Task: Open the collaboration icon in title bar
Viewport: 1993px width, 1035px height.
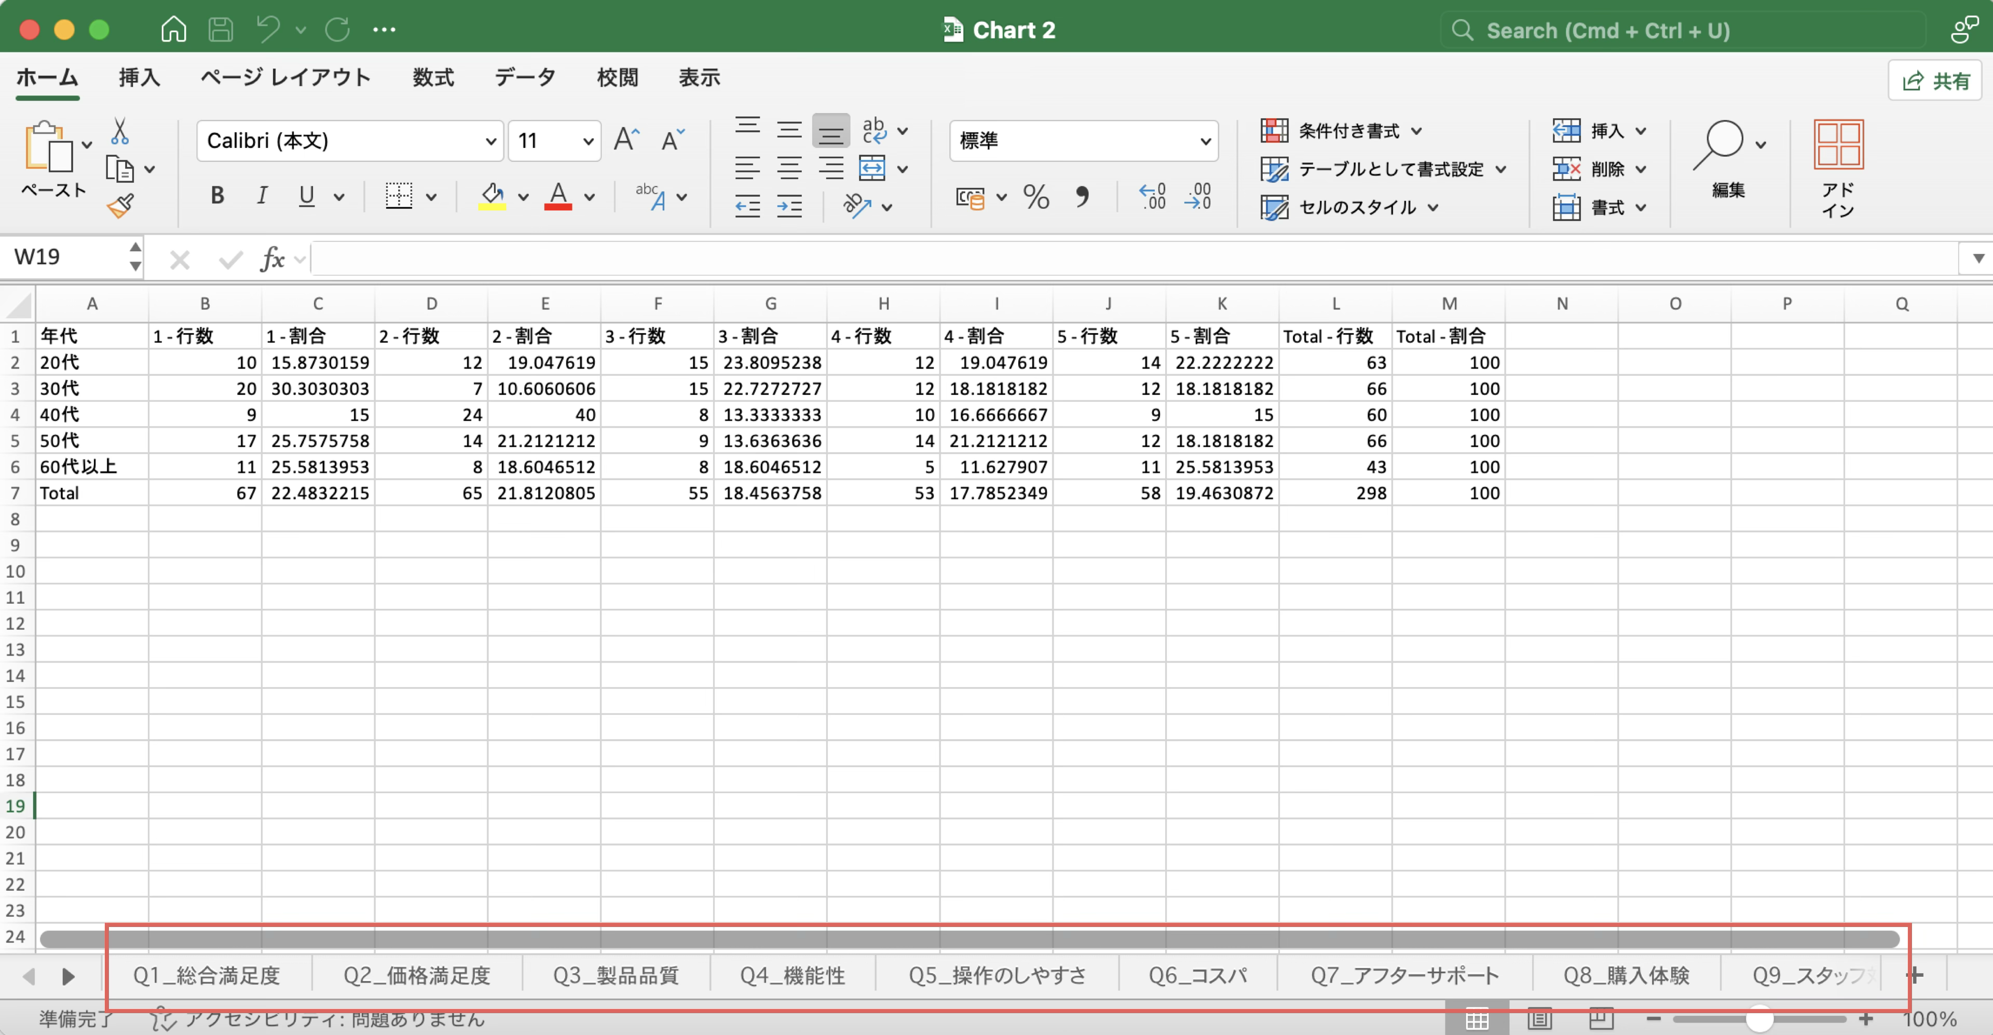Action: pyautogui.click(x=1964, y=30)
